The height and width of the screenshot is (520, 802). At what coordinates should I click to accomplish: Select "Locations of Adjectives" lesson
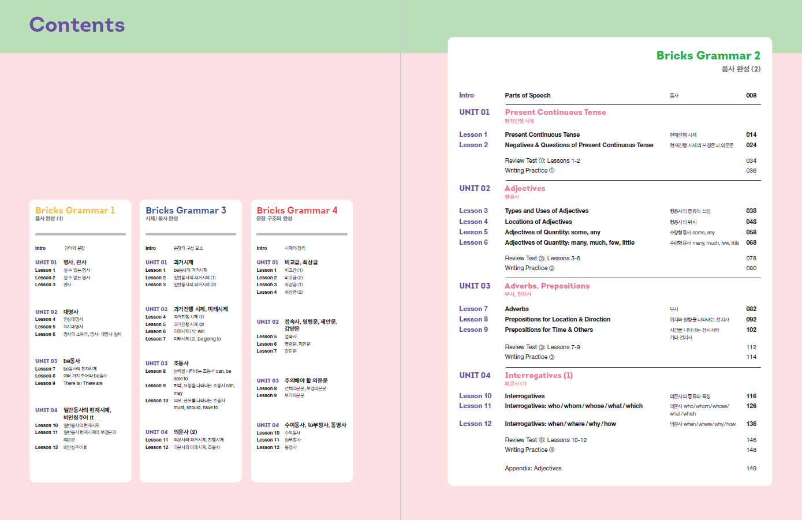tap(538, 222)
